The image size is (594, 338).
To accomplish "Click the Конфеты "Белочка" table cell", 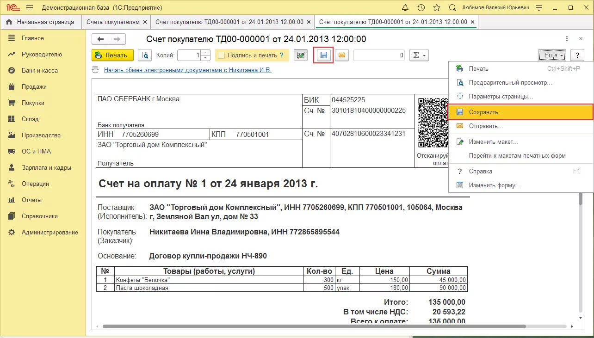I will pos(208,280).
